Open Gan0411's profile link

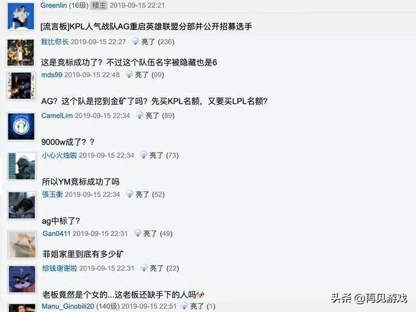[x=57, y=233]
